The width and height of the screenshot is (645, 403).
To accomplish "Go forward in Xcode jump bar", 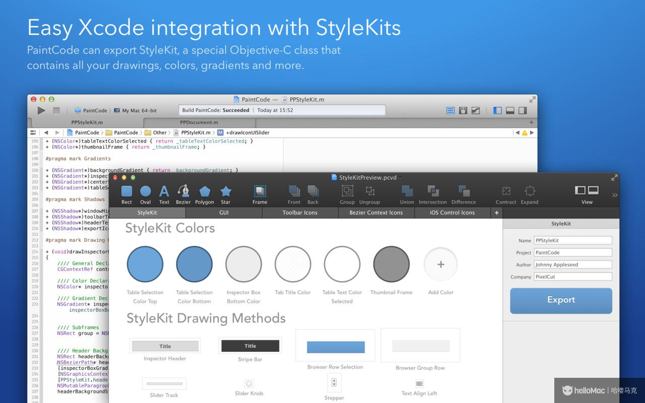I will [57, 132].
